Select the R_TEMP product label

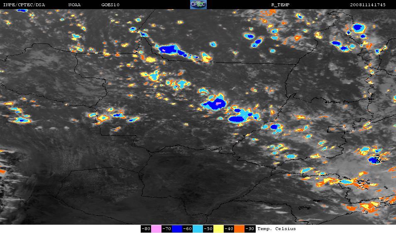point(280,5)
